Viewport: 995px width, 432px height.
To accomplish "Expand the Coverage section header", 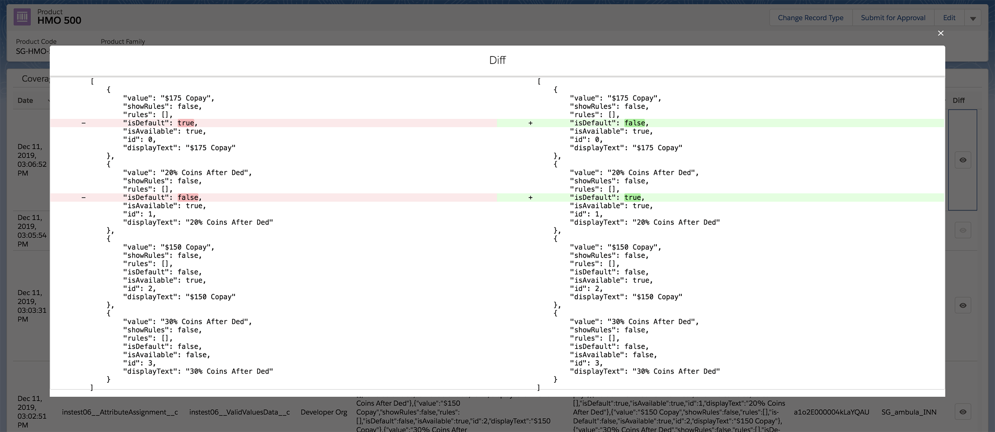I will pyautogui.click(x=36, y=79).
